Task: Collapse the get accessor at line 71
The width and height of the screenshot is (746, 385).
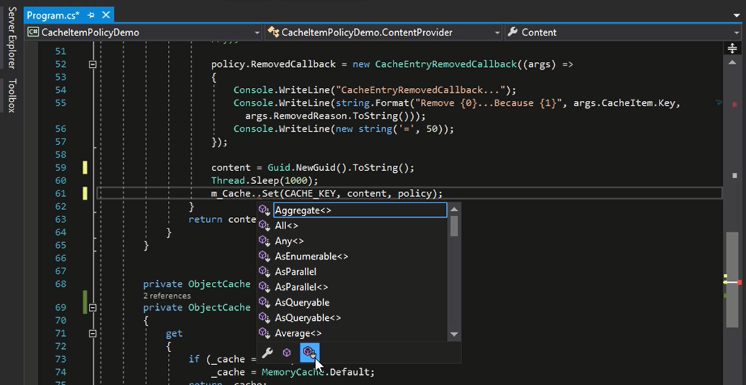Action: pyautogui.click(x=93, y=334)
